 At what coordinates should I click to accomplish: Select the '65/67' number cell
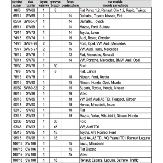[17, 21]
